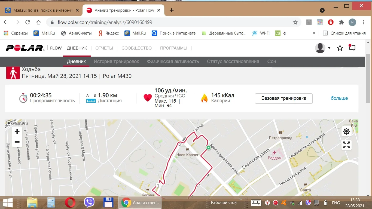
Task: Launch Opera from the taskbar
Action: [70, 202]
